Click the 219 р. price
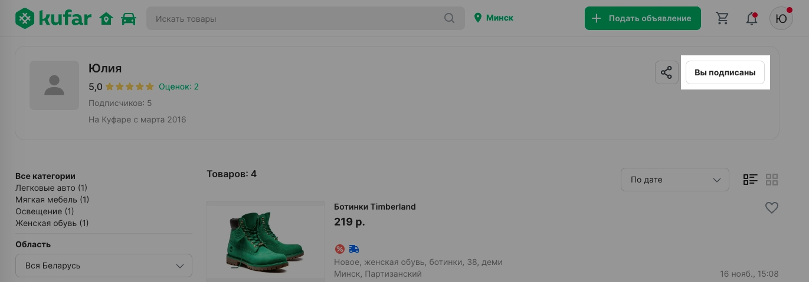Image resolution: width=809 pixels, height=282 pixels. [349, 222]
